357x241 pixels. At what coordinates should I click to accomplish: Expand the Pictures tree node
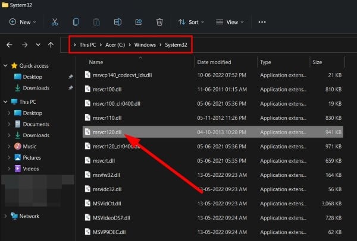pos(9,157)
